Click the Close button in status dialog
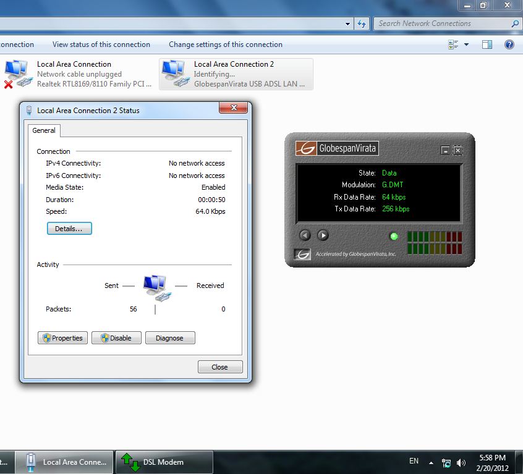The width and height of the screenshot is (523, 474). [x=220, y=367]
